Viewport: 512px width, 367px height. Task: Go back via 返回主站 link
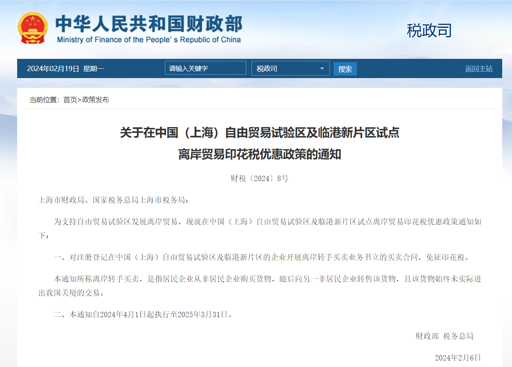[x=479, y=69]
